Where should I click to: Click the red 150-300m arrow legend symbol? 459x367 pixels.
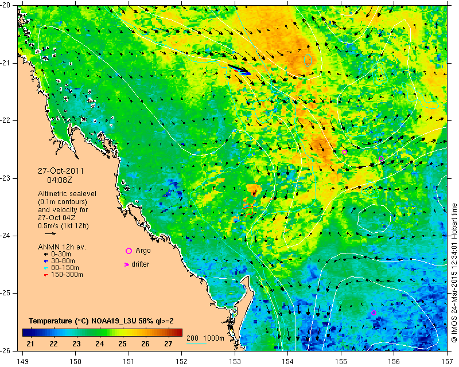[46, 275]
